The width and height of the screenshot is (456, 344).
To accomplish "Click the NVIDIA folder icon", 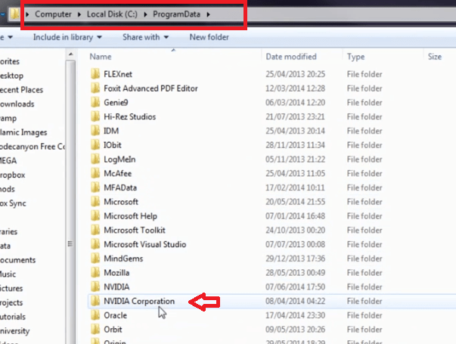I will point(95,287).
